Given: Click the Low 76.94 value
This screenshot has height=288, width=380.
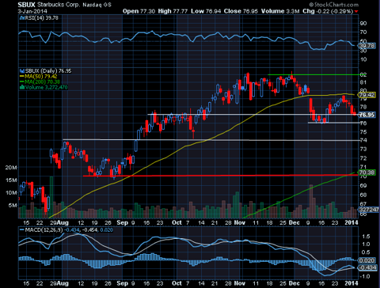Looking at the screenshot, I should point(206,11).
